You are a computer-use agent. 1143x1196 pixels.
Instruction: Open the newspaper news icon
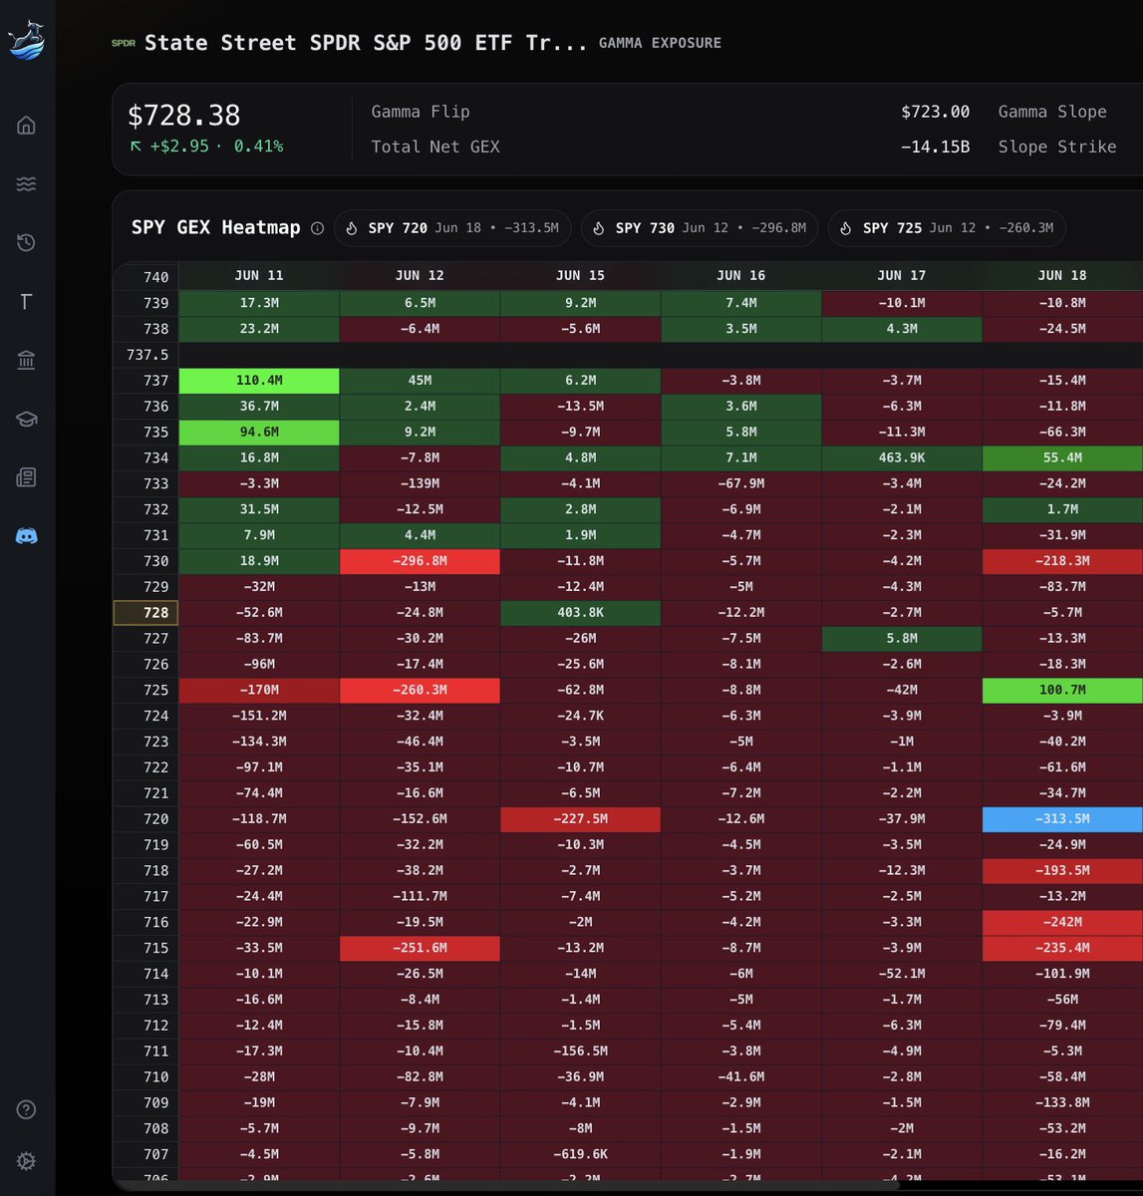click(x=27, y=477)
